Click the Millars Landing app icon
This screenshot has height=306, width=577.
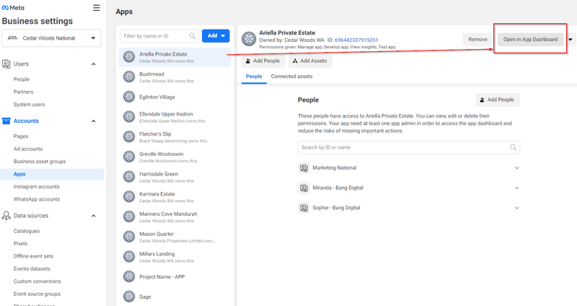tap(129, 257)
